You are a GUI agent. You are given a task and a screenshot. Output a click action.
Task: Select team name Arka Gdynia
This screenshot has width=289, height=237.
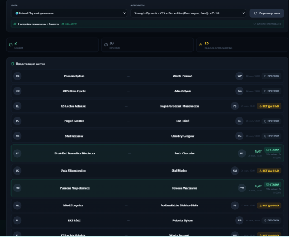(x=183, y=91)
